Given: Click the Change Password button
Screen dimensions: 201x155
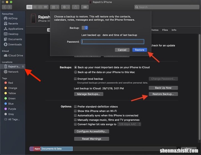Looking at the screenshot, I should pyautogui.click(x=163, y=79).
